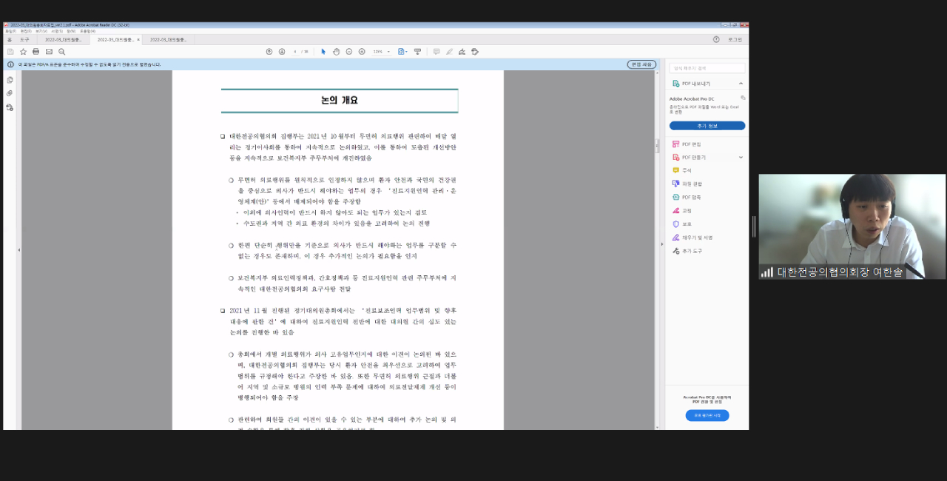This screenshot has height=481, width=947.
Task: Activate the selection arrow tool
Action: (323, 52)
